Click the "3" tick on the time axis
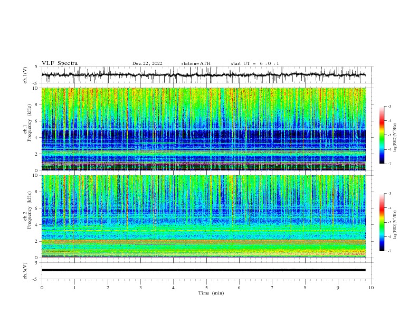Screen dimensions: 418x323 click(x=140, y=288)
